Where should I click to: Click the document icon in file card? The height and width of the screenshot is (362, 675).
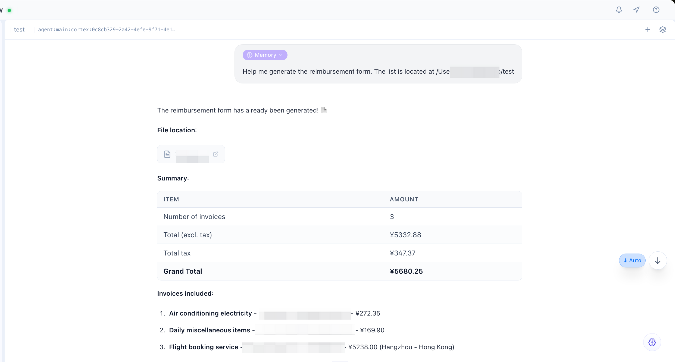tap(167, 154)
